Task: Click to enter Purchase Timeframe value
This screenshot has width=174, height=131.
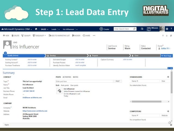Action: click(x=32, y=65)
